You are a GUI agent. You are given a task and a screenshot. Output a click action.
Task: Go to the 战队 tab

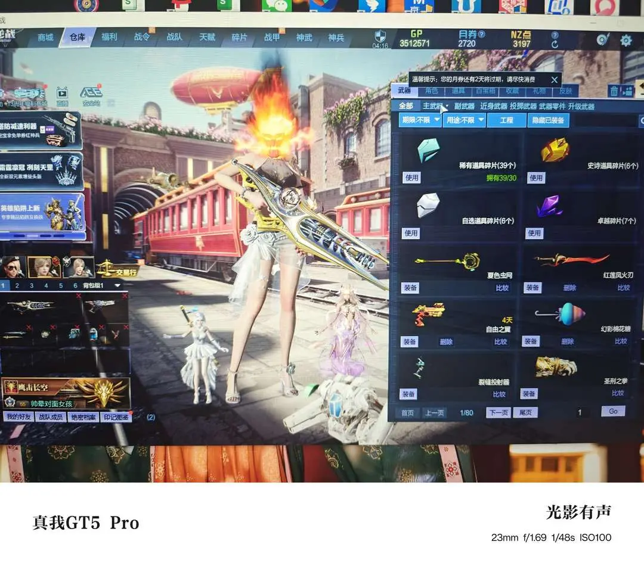pos(175,37)
